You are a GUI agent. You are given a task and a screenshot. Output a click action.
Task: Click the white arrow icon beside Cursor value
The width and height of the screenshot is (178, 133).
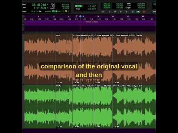[x=40, y=11]
